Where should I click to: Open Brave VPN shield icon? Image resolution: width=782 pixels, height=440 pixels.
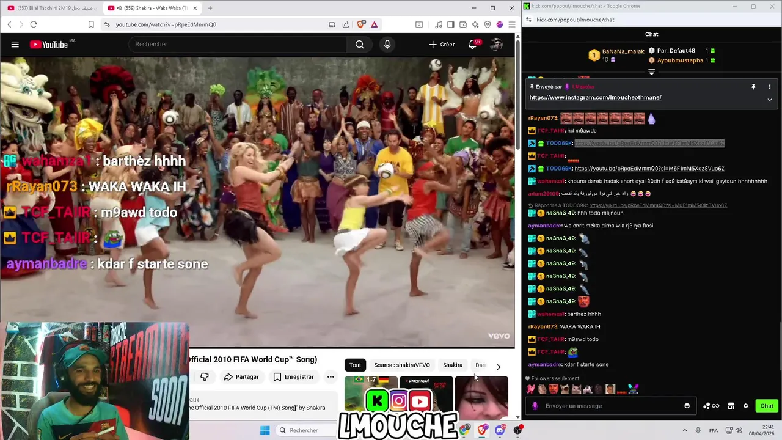488,24
